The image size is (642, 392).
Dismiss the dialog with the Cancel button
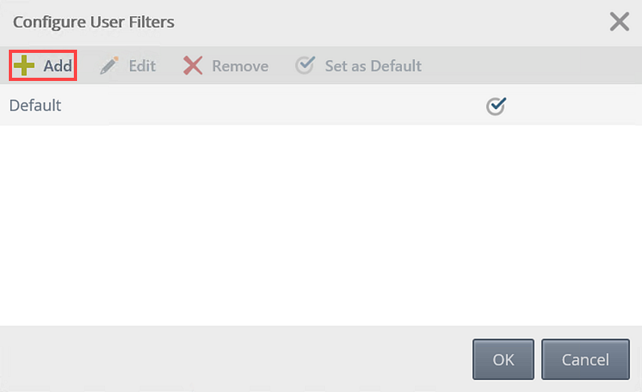click(x=586, y=359)
